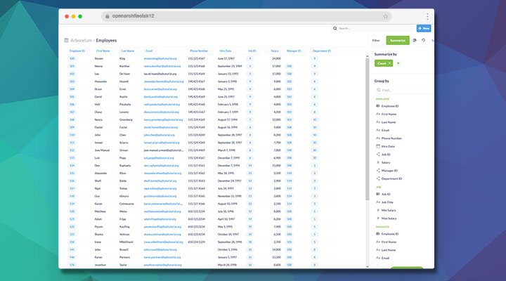Screen dimensions: 506x281
Task: Click the first name 'Jose Manuel' cell
Action: [x=102, y=150]
